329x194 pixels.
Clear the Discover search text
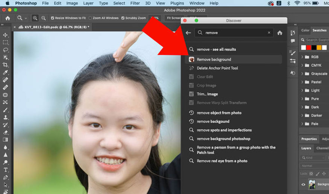(269, 33)
